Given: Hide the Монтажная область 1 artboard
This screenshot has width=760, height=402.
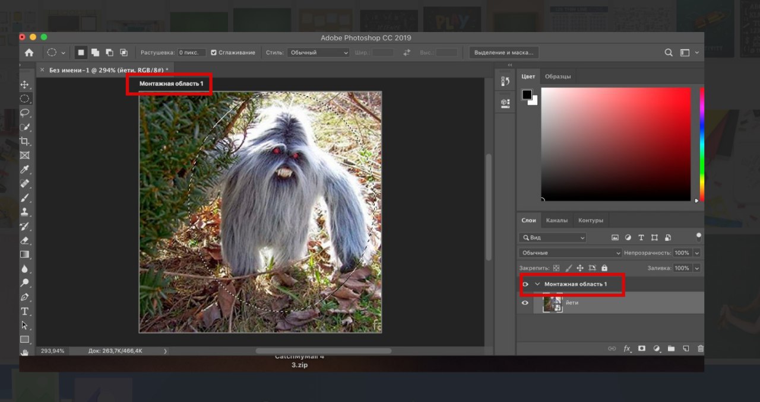Looking at the screenshot, I should coord(525,284).
